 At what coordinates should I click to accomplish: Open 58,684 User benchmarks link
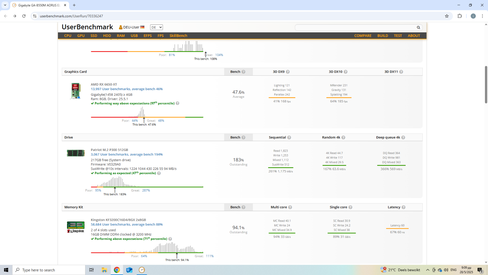coord(127,225)
